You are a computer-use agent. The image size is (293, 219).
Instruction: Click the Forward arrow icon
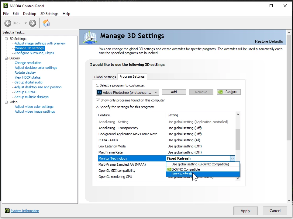click(33, 23)
